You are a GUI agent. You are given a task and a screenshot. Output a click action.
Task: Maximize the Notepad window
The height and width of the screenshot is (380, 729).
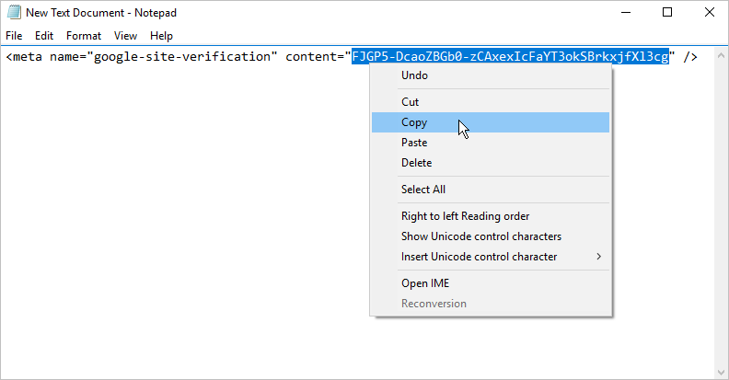pyautogui.click(x=667, y=13)
